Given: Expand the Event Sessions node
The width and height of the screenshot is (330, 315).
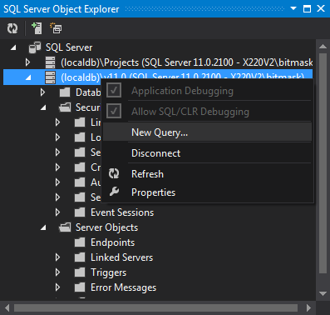Looking at the screenshot, I should [x=57, y=212].
